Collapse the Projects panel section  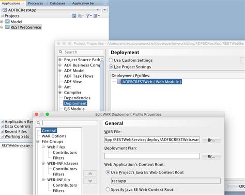tap(2, 16)
